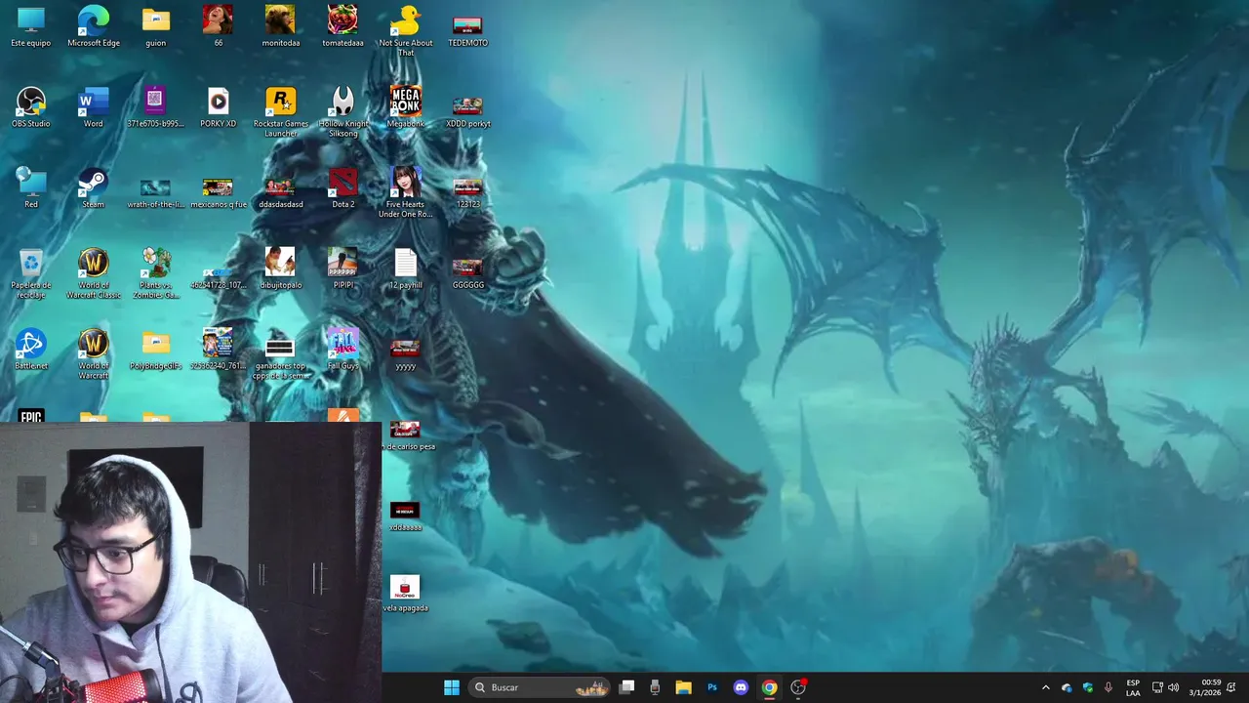
Task: Launch OBS Studio shortcut
Action: (31, 107)
